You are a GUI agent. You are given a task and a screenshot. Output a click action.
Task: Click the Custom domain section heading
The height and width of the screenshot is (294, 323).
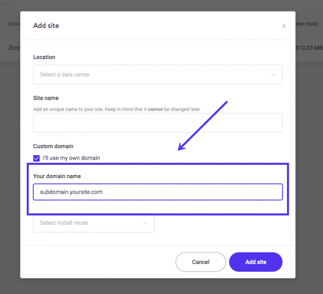coord(53,146)
